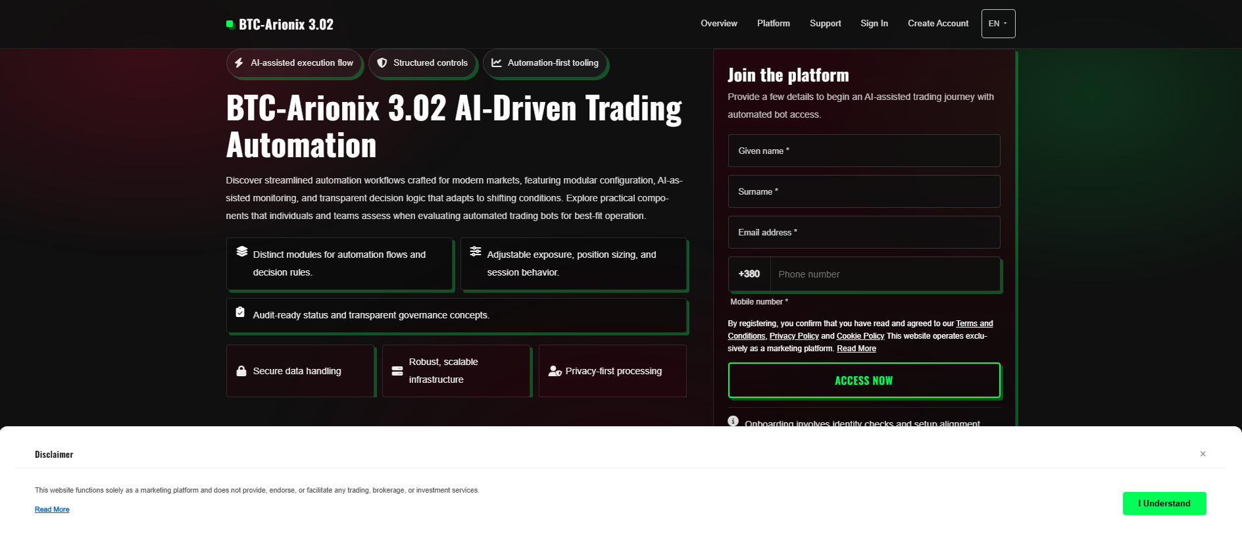Open the Cookie Policy link

860,336
